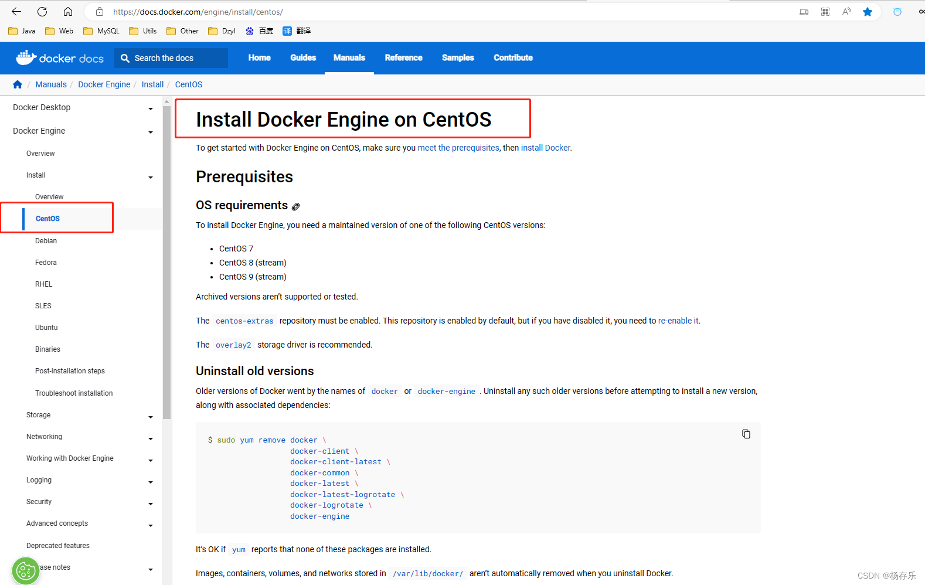925x585 pixels.
Task: Select CentOS in the Install sidebar list
Action: point(47,219)
